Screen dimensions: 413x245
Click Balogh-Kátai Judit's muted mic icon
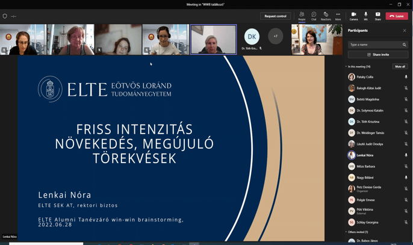tap(406, 88)
